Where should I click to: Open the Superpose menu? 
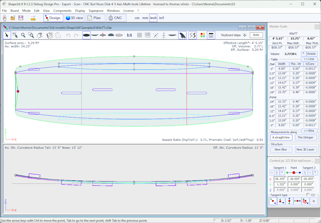tap(96, 11)
